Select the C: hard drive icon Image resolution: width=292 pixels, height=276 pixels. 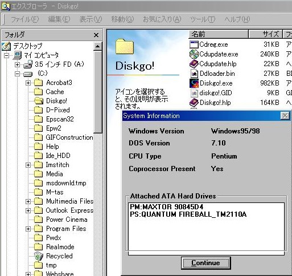click(28, 74)
